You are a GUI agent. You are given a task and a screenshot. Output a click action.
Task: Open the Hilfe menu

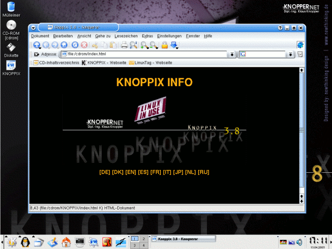208,36
